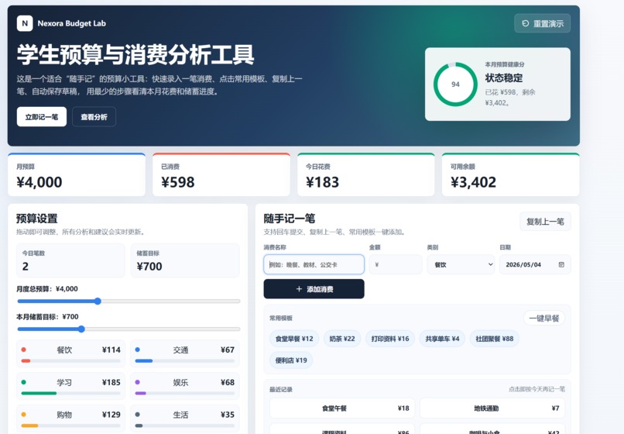
Task: Click the 状态稳定 status text
Action: 503,77
